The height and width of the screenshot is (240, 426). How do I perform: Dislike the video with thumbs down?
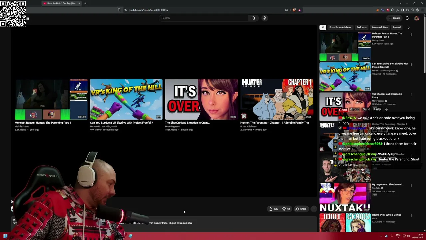coord(286,209)
